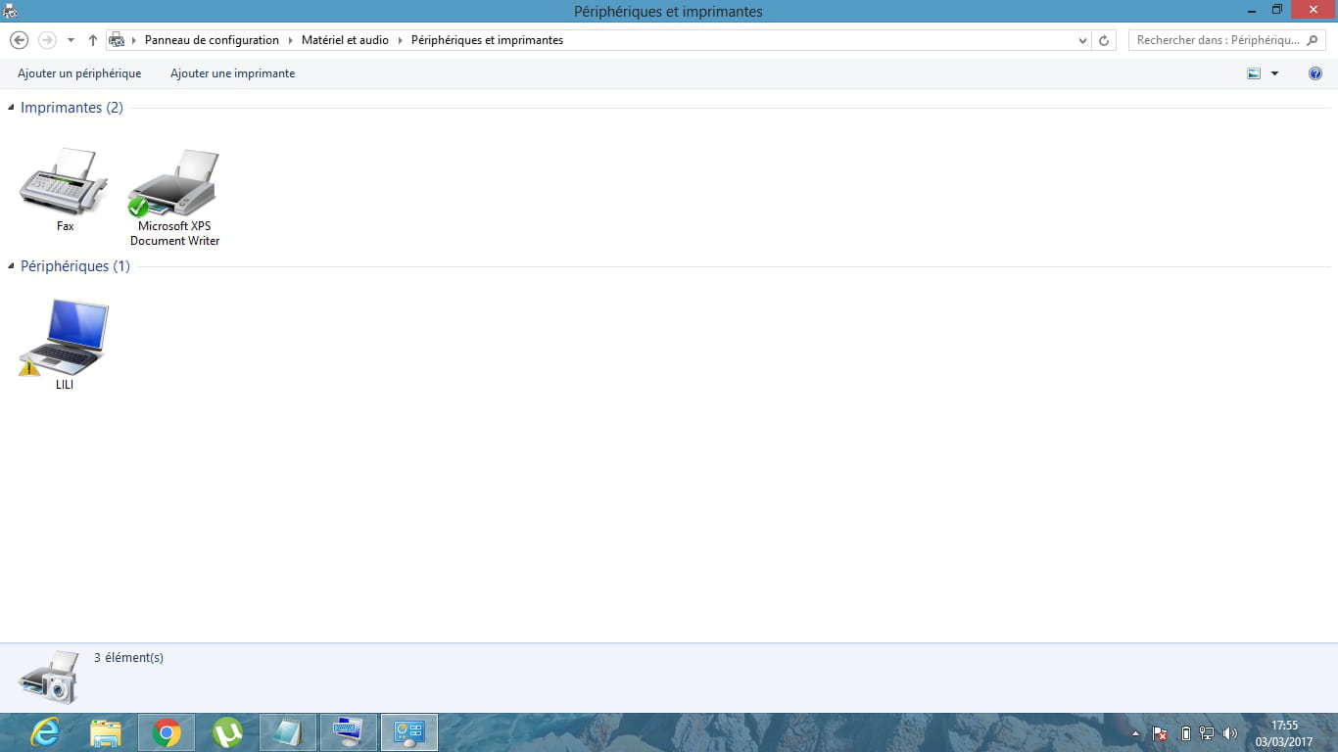Go to Panneau de configuration breadcrumb

(x=212, y=40)
